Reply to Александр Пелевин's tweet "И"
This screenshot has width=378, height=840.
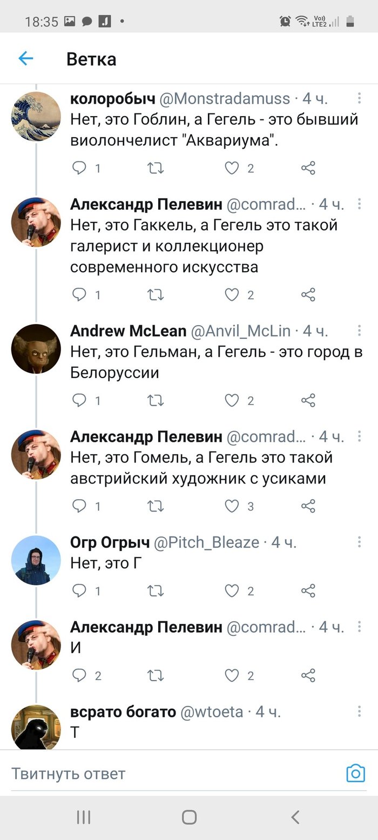click(x=79, y=675)
